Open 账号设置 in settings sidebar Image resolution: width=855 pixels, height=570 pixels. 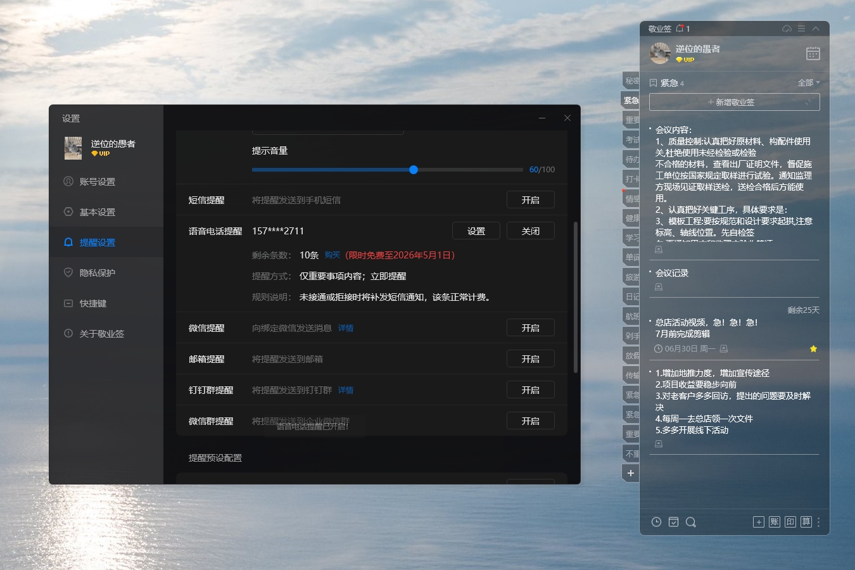point(106,182)
